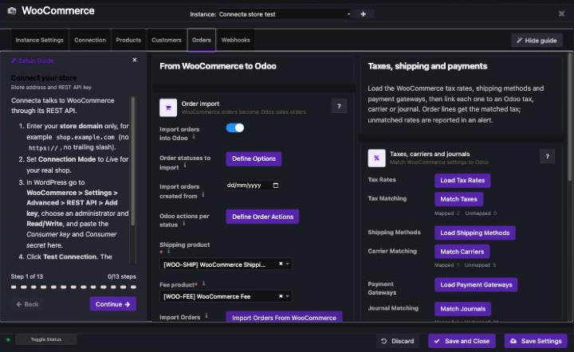This screenshot has width=574, height=352.
Task: Click Save and Close button
Action: 462,341
